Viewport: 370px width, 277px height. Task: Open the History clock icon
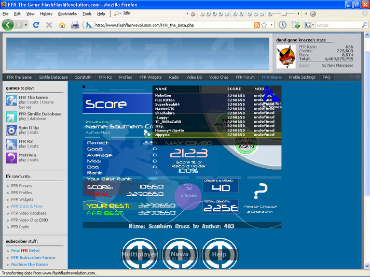point(282,25)
